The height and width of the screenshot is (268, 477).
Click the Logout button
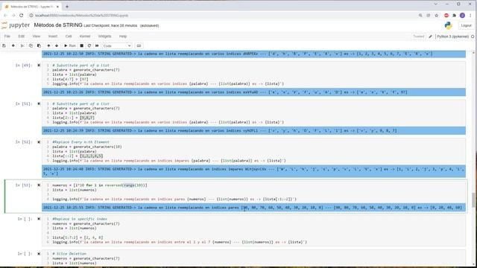coord(466,25)
